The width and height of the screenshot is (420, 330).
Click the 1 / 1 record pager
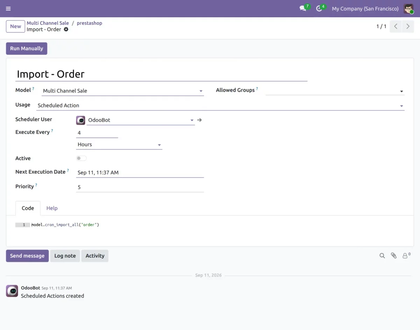pos(381,26)
